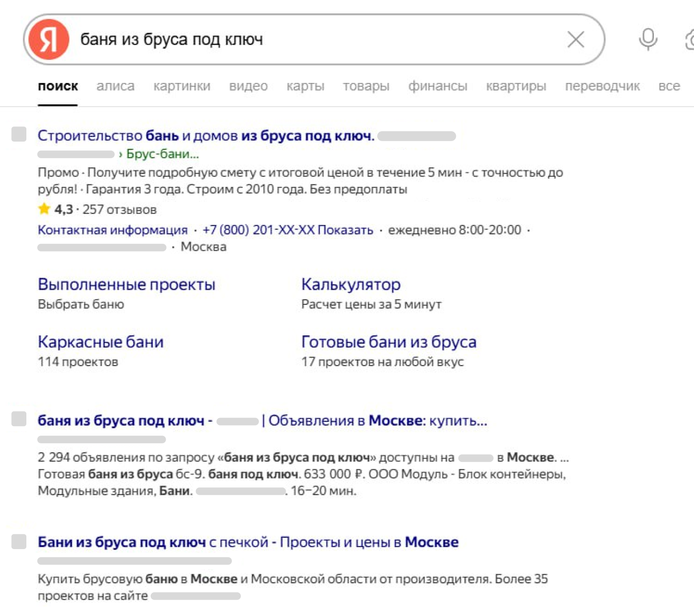Select the 'квартиры' tab
Viewport: 694px width, 613px height.
(516, 86)
